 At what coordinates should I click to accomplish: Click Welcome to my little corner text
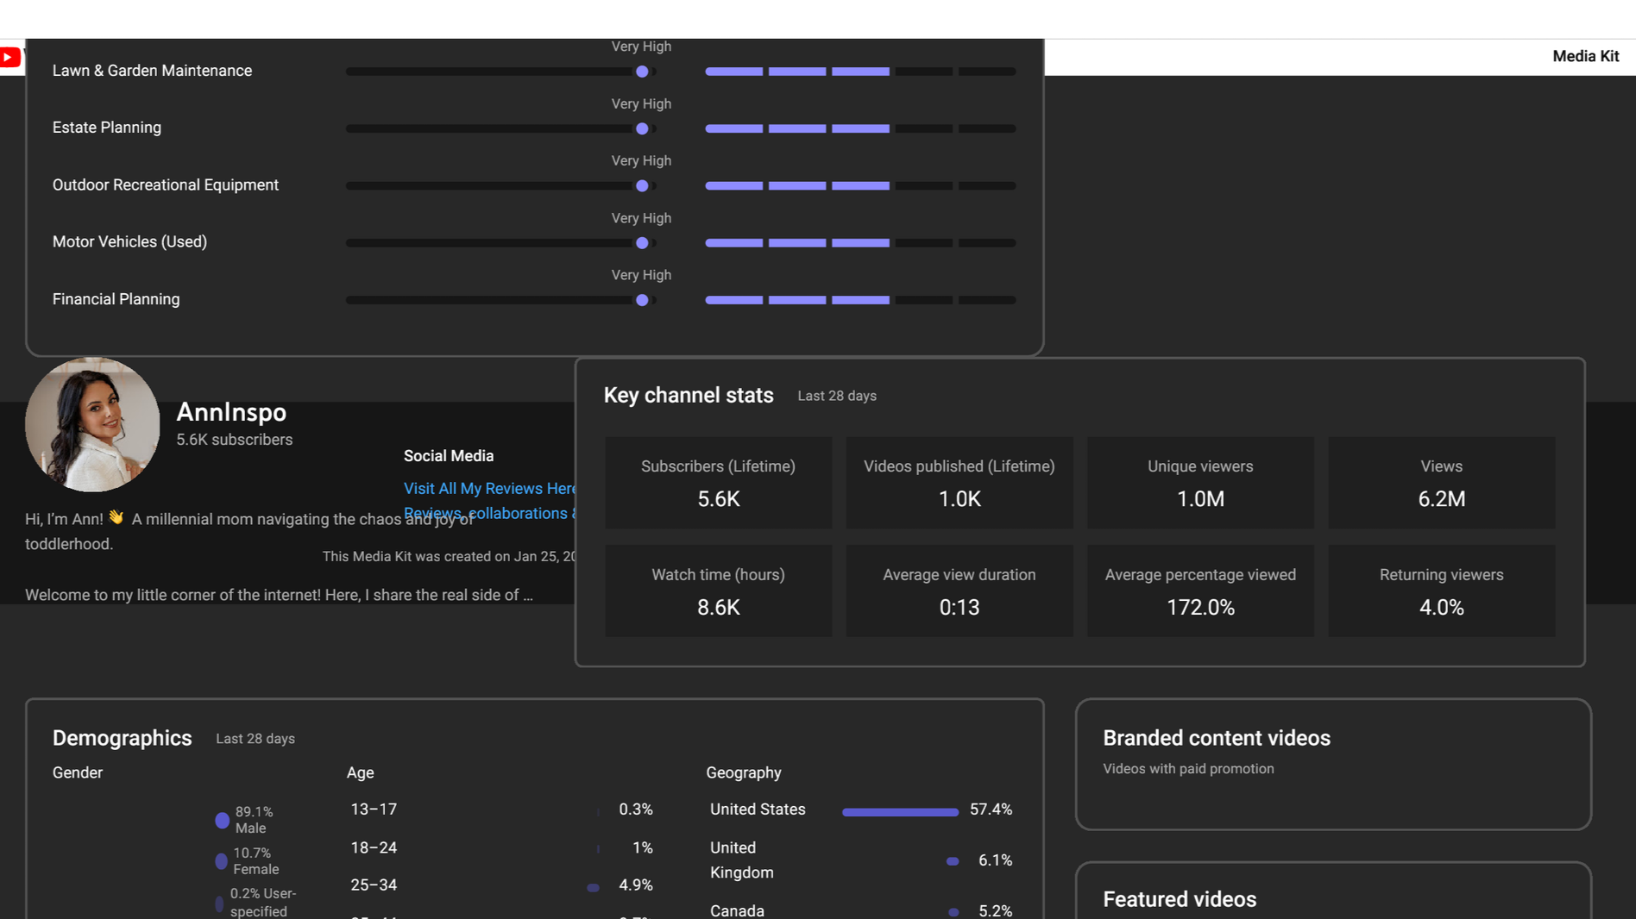pyautogui.click(x=279, y=595)
